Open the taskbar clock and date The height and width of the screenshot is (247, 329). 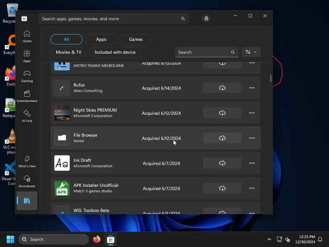click(305, 239)
